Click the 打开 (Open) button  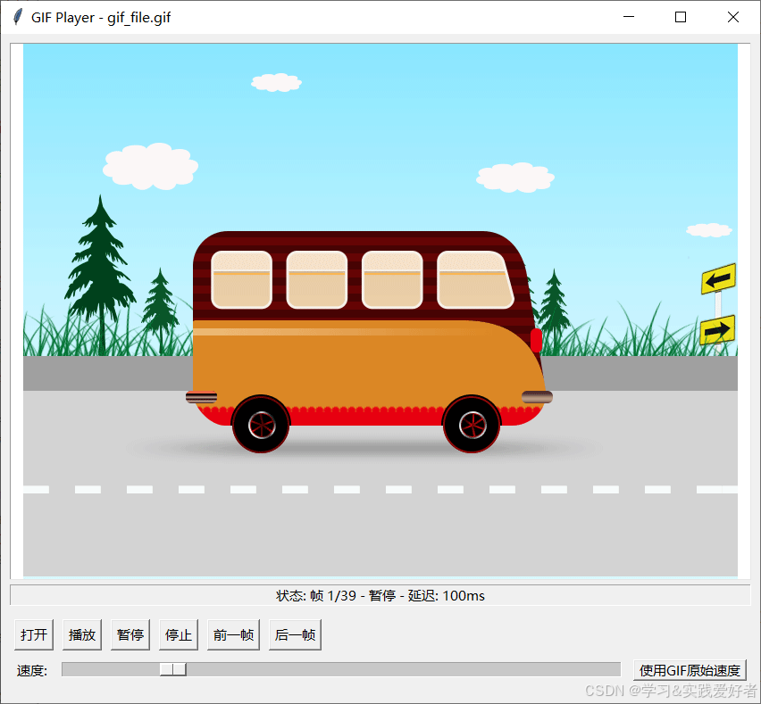[34, 634]
